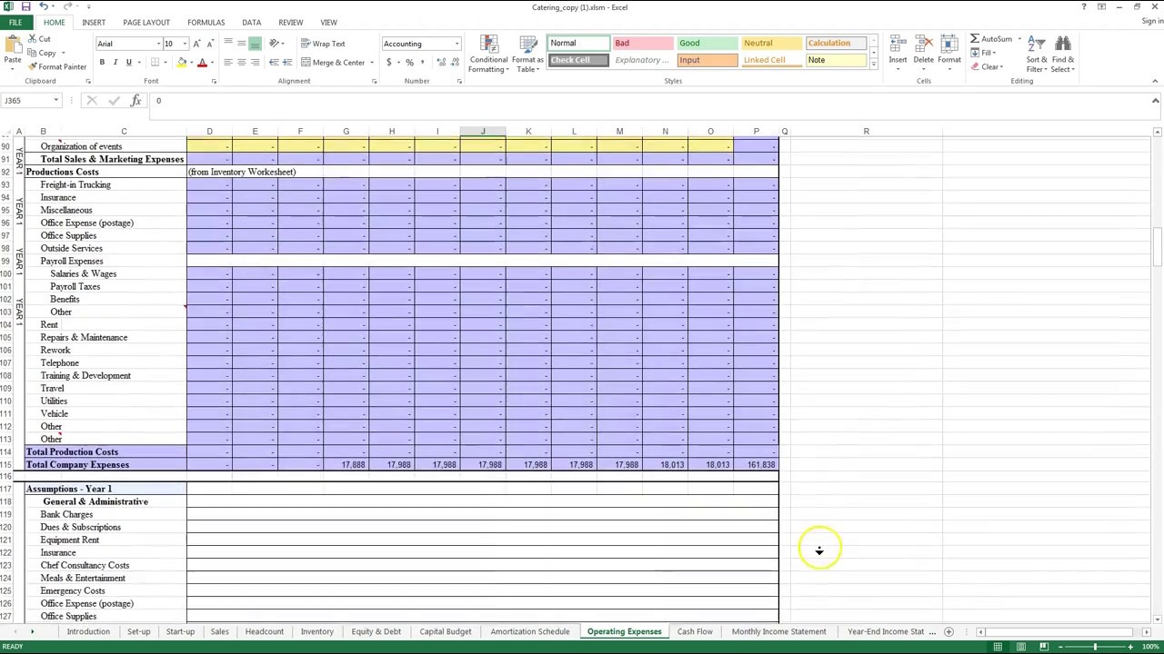Apply comma style formatting
Image resolution: width=1164 pixels, height=654 pixels.
click(423, 63)
